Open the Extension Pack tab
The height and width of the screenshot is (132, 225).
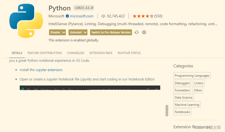101,53
